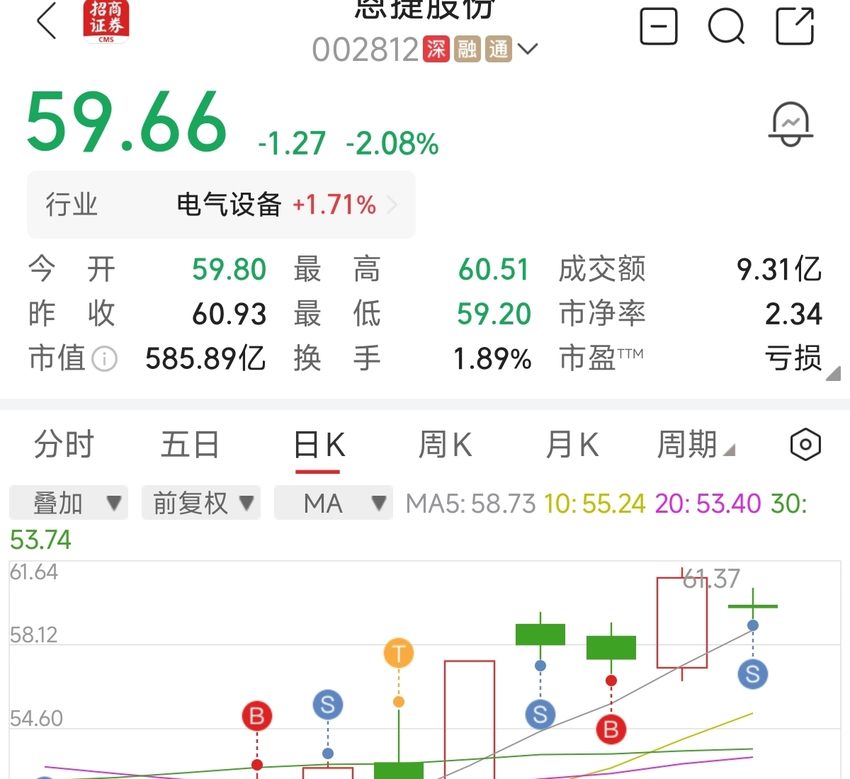Tap the minus square icon in header
This screenshot has width=850, height=779.
(x=659, y=26)
